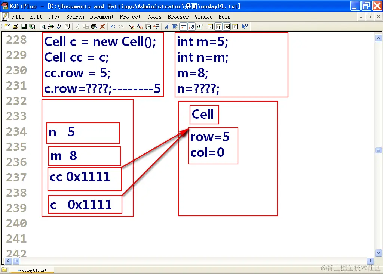Click the text "int n=m;"

[x=203, y=57]
